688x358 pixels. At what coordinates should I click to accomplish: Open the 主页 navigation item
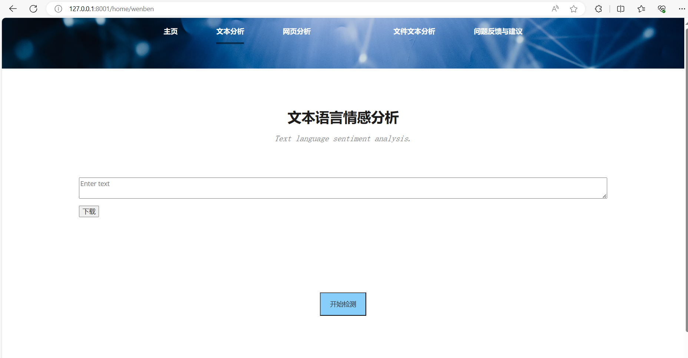(x=171, y=32)
